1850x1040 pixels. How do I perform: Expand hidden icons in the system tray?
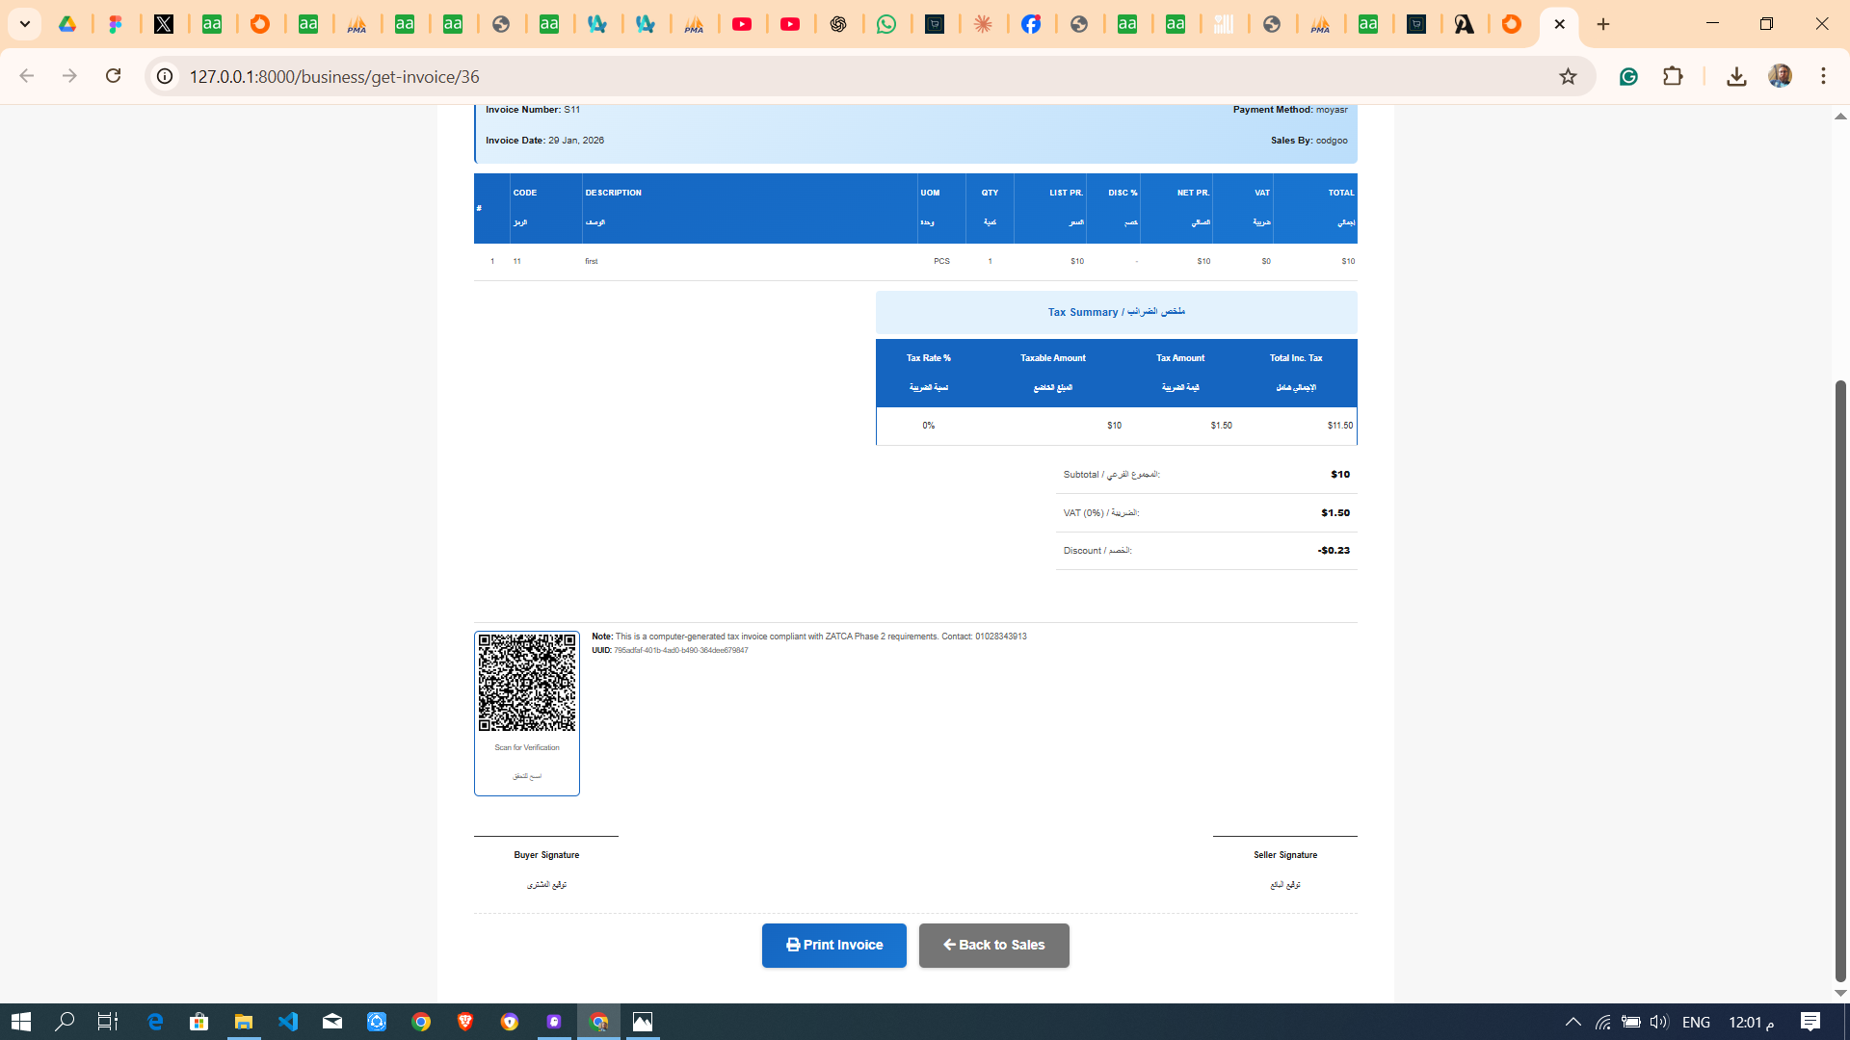tap(1572, 1021)
